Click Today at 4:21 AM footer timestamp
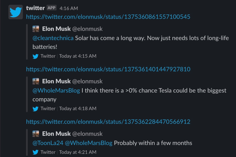The height and width of the screenshot is (157, 236). pyautogui.click(x=78, y=152)
